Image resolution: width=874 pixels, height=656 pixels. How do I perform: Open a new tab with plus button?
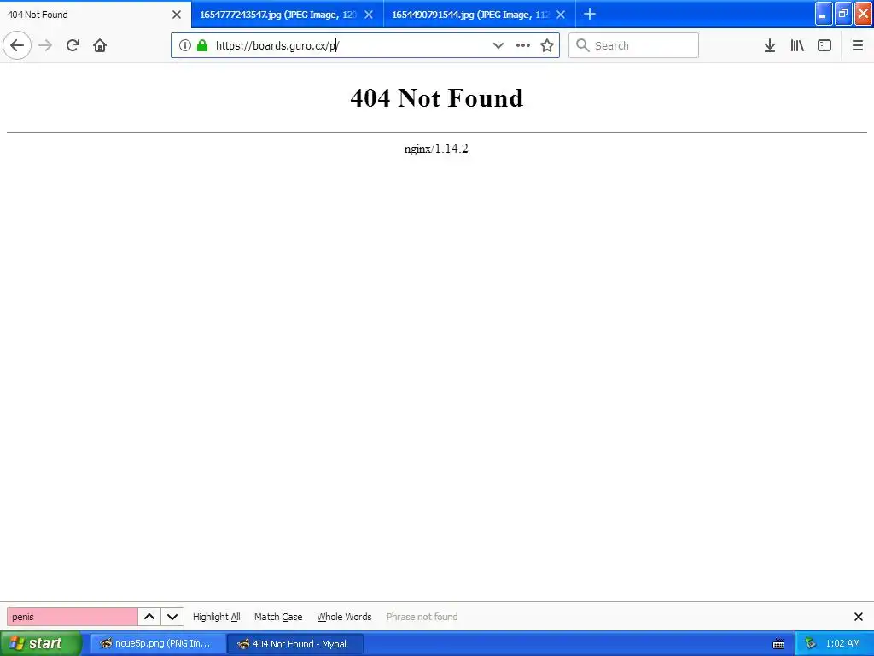[590, 14]
